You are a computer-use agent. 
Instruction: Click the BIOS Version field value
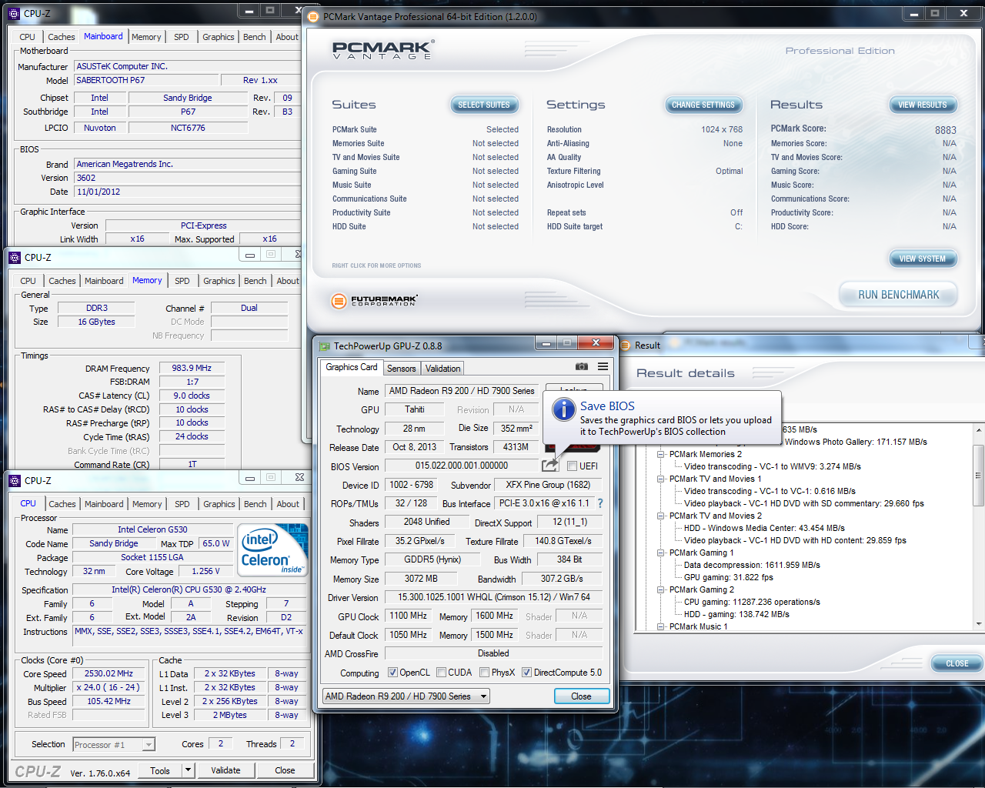[x=462, y=466]
